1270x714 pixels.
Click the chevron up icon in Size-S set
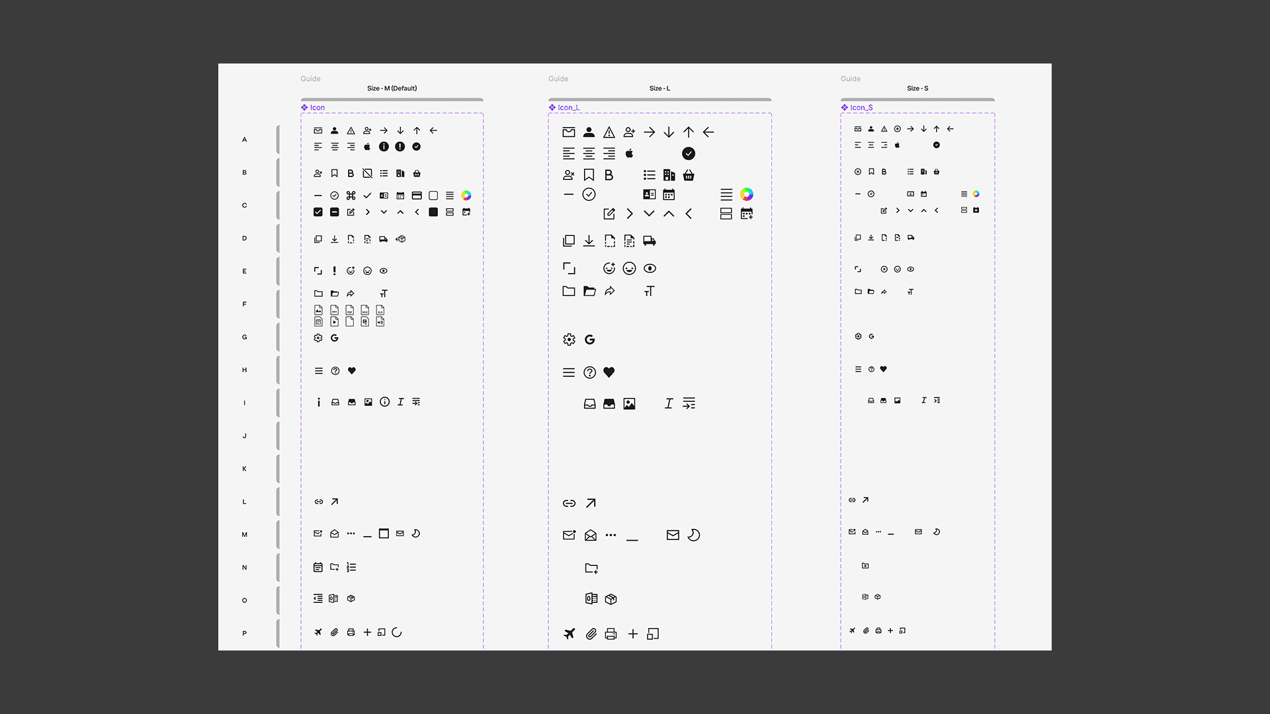pyautogui.click(x=923, y=210)
